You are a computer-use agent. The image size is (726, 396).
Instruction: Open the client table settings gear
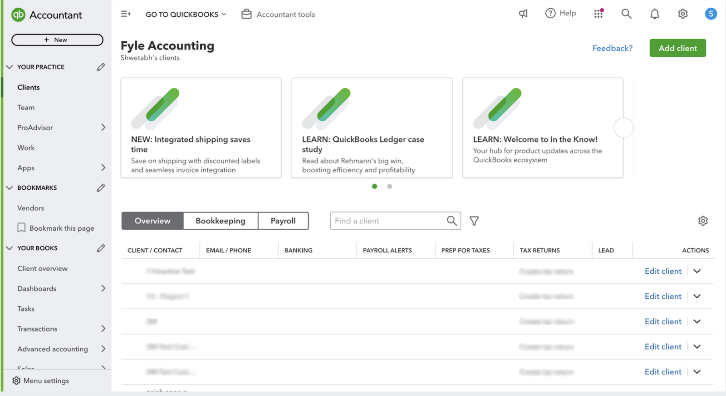coord(703,221)
